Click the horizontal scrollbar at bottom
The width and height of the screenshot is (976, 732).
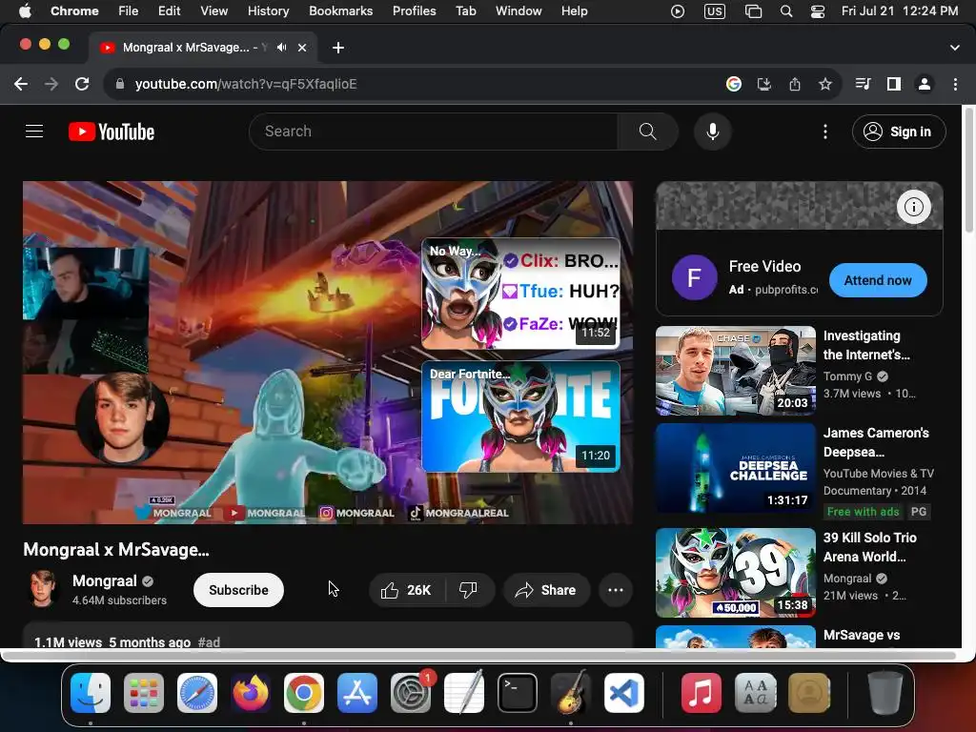[479, 656]
